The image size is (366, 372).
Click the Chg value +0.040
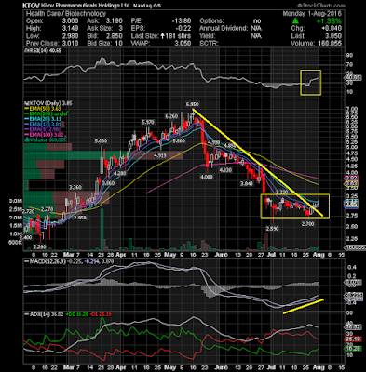pos(332,29)
